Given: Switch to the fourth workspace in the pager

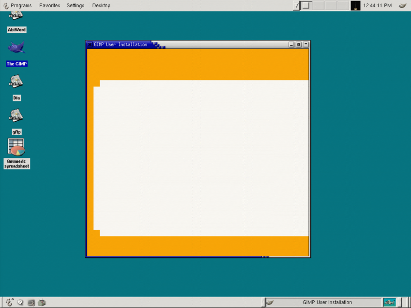Looking at the screenshot, I should [343, 5].
